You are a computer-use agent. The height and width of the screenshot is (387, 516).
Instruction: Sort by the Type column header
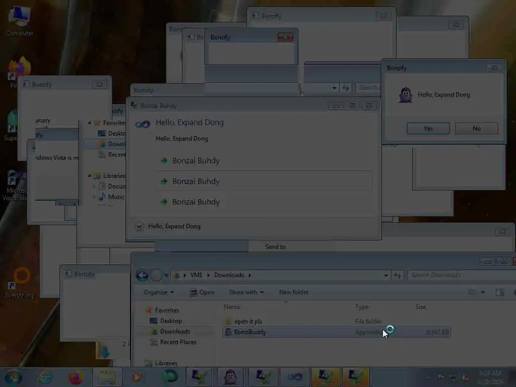[x=362, y=307]
